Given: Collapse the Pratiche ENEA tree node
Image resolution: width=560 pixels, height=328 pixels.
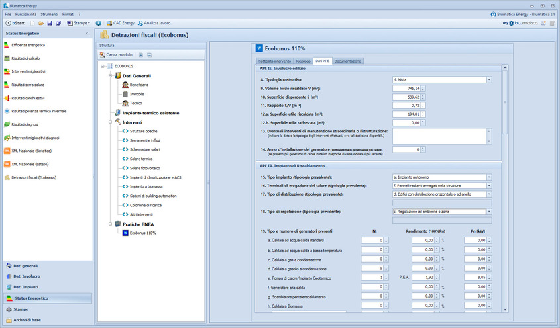Looking at the screenshot, I should point(111,224).
